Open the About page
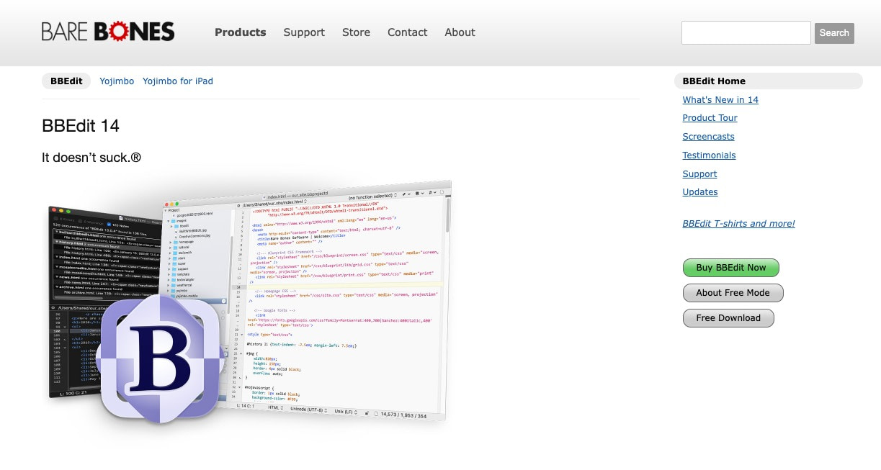 click(x=460, y=32)
